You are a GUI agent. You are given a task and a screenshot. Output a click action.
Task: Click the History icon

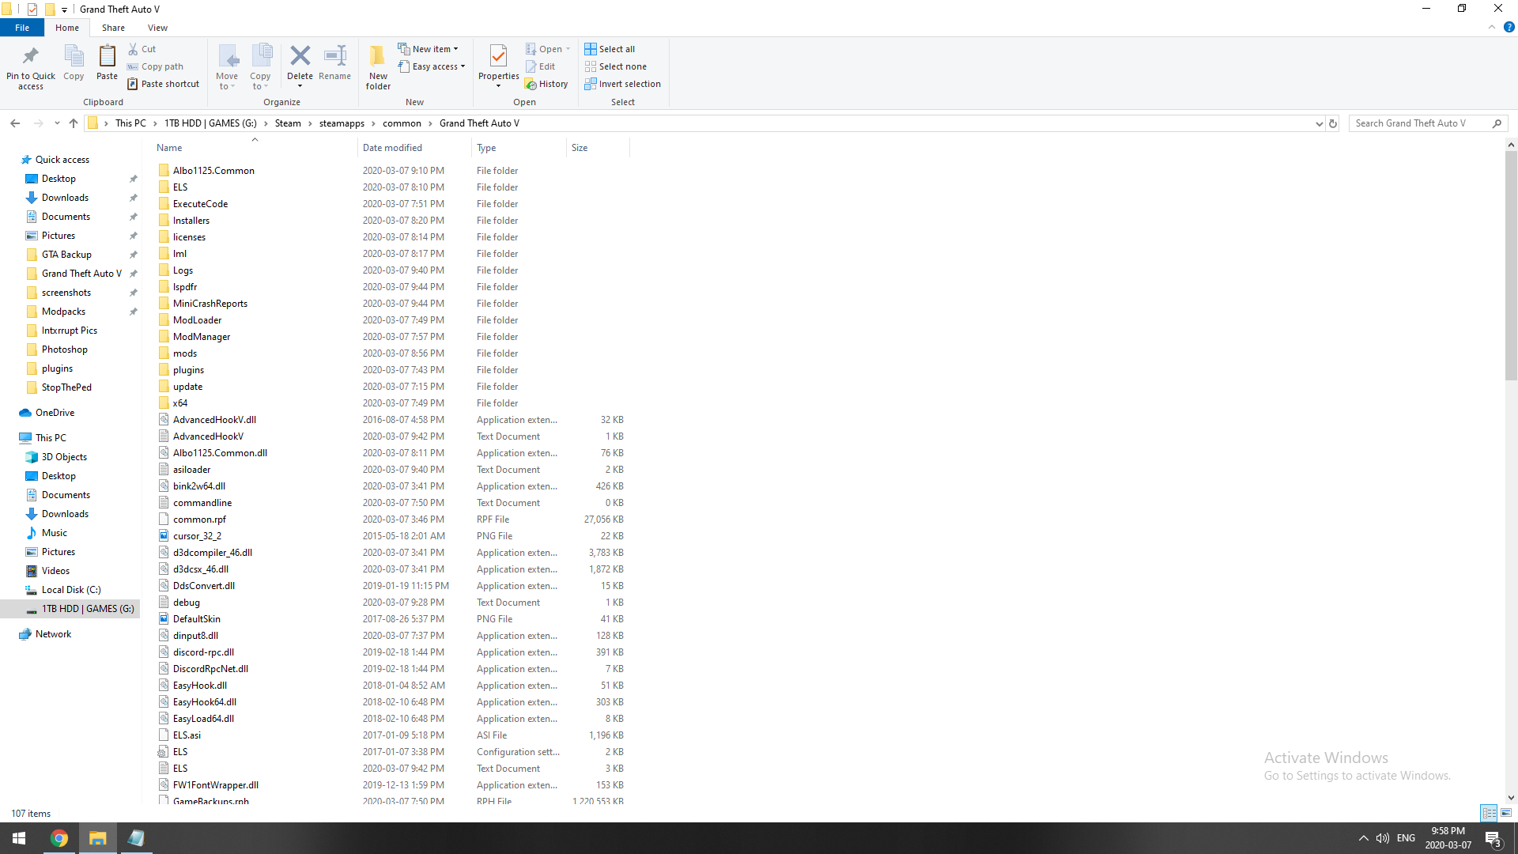coord(546,84)
